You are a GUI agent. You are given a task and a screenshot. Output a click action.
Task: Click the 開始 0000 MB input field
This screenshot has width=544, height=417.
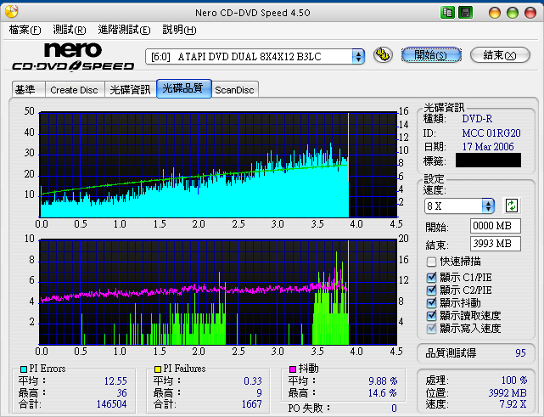tap(495, 226)
